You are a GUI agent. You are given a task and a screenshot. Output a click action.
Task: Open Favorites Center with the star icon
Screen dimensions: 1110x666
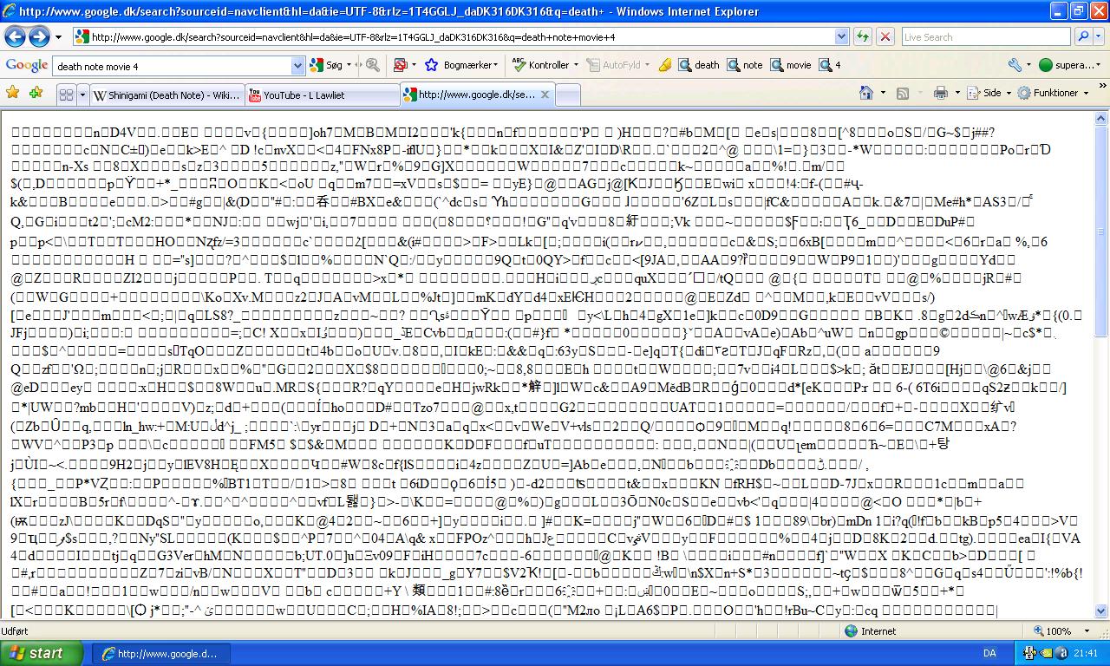(13, 92)
